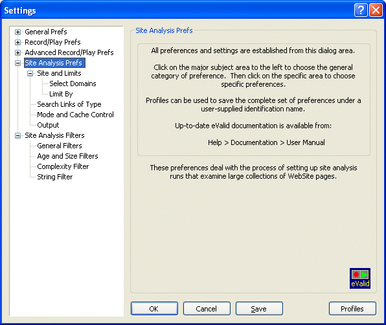
Task: Expand the Record/Play Prefs node
Action: point(17,42)
